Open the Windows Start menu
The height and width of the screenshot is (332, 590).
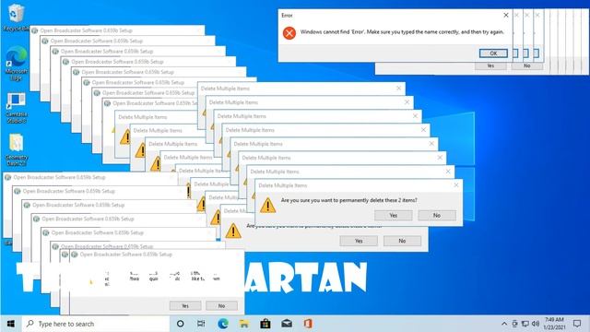(11, 324)
